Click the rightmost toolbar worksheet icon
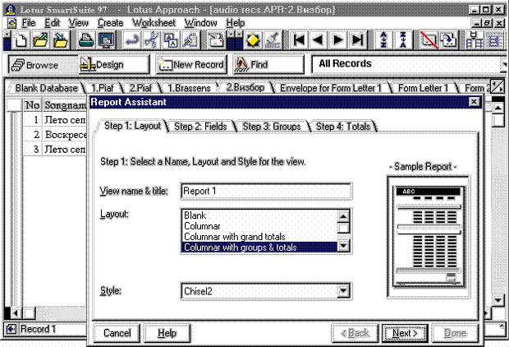 coord(493,40)
